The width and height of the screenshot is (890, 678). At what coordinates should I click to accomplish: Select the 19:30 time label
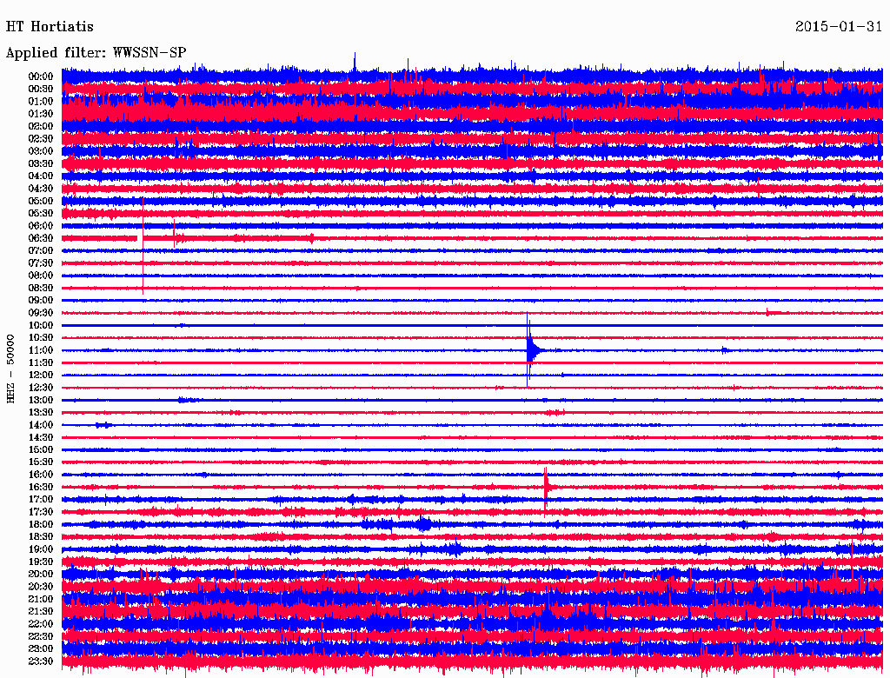coord(41,562)
